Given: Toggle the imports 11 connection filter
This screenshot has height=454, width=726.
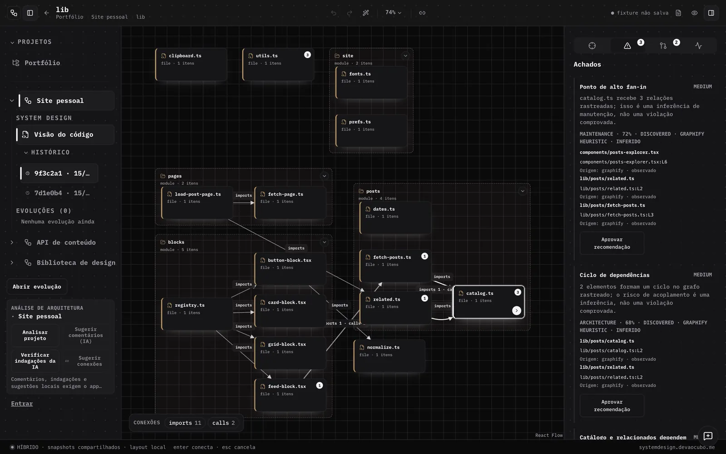Looking at the screenshot, I should 185,423.
